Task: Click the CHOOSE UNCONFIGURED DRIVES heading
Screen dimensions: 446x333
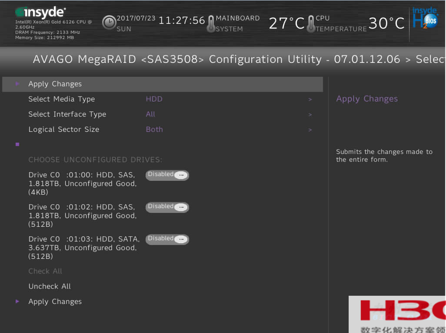Action: point(96,160)
